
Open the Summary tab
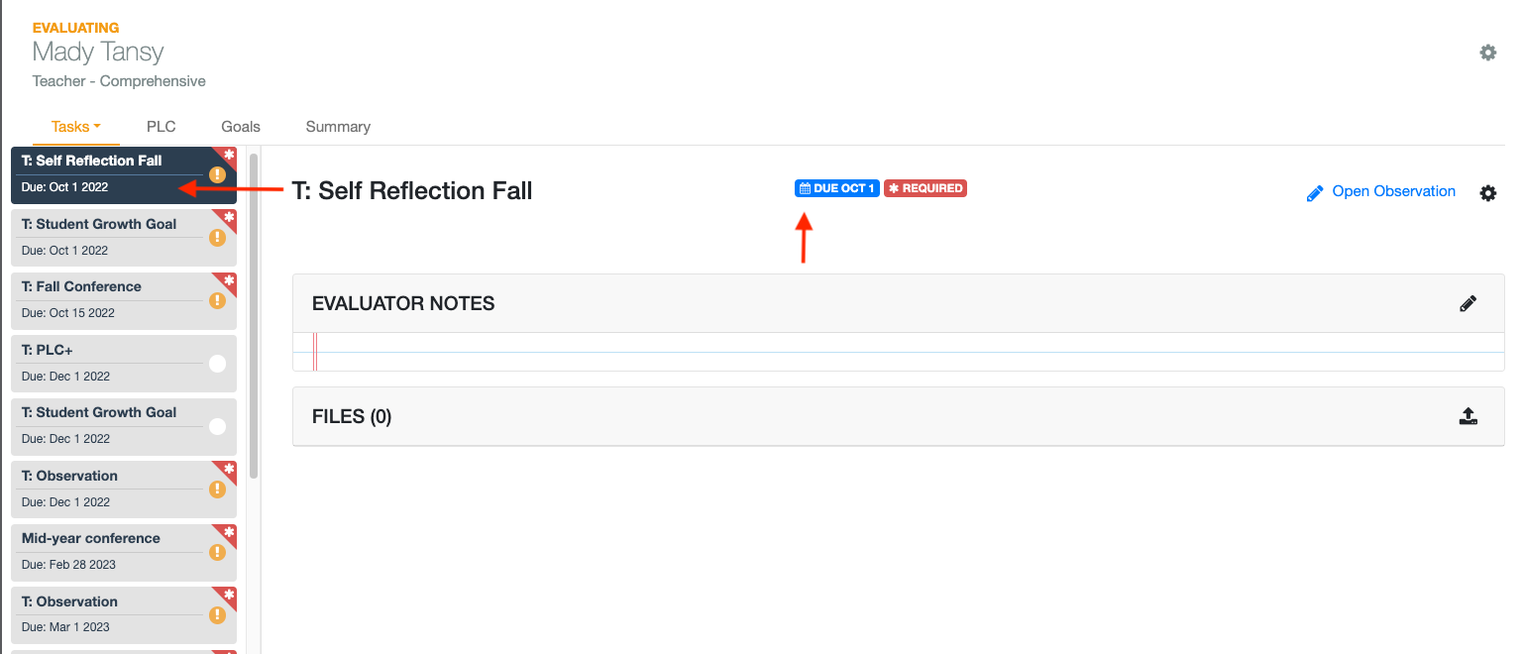pyautogui.click(x=338, y=127)
